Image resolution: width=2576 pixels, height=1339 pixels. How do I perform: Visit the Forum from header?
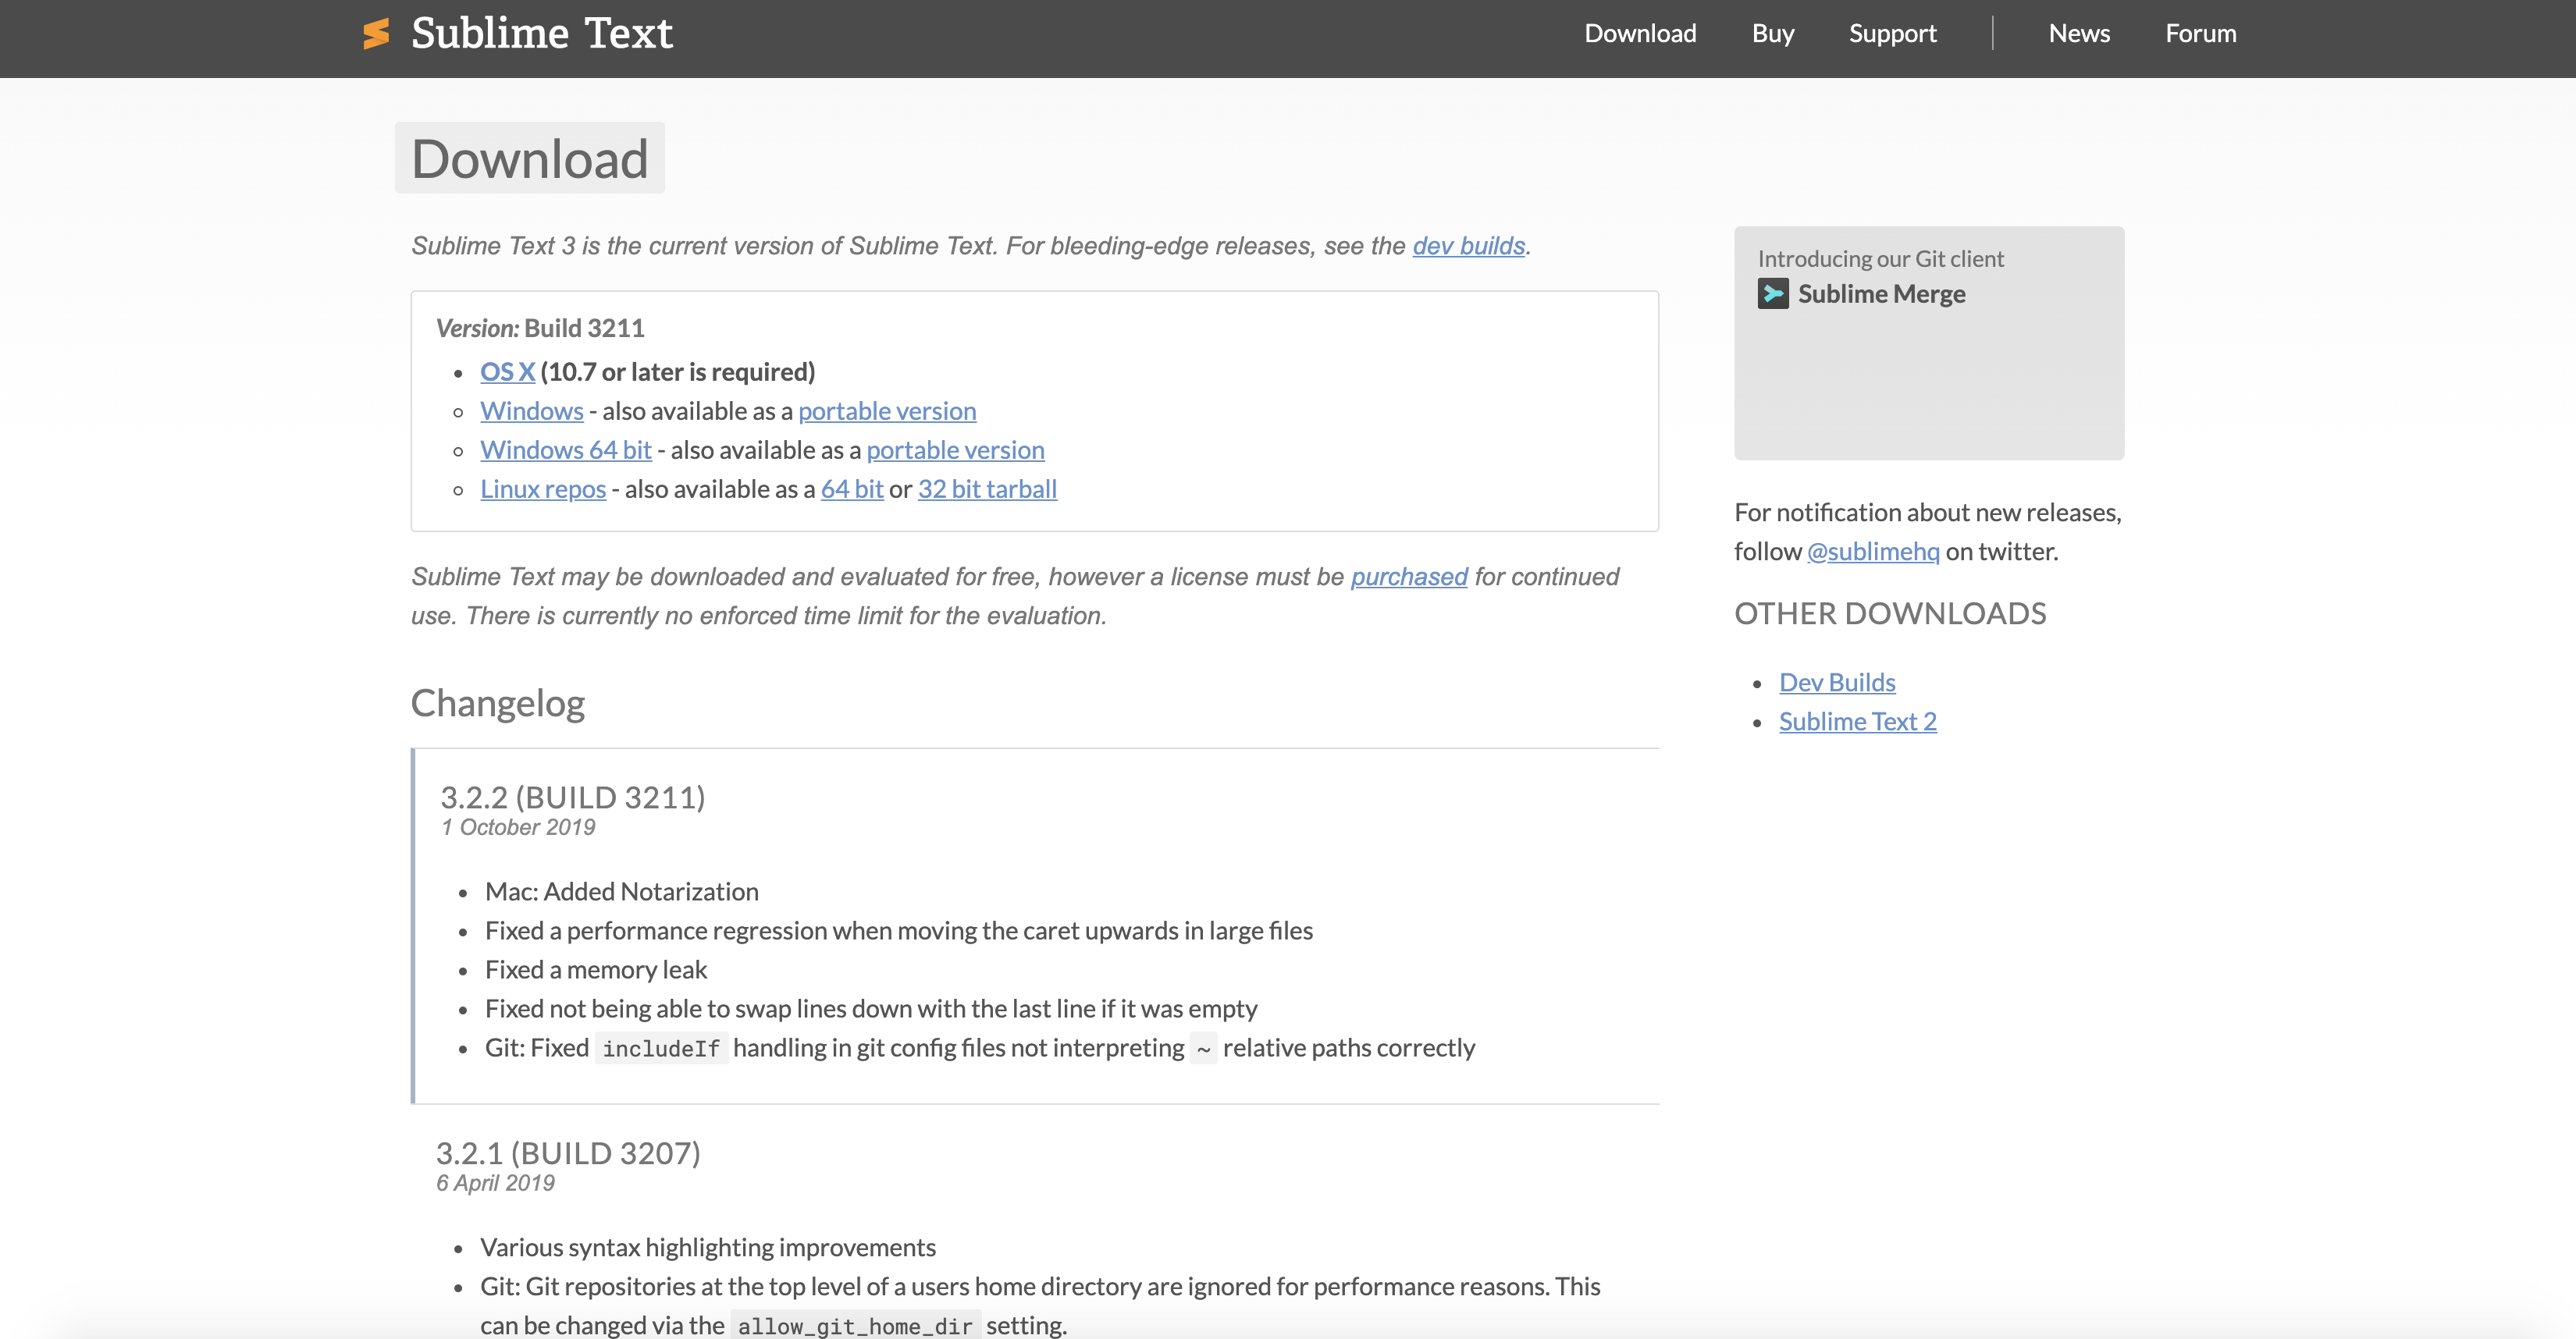click(2200, 34)
